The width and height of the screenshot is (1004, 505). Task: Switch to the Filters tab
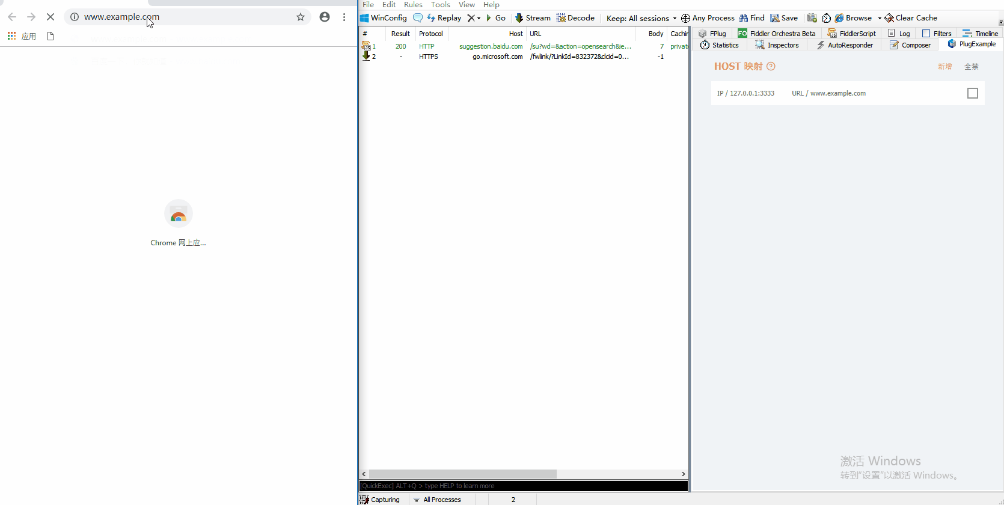pos(937,34)
